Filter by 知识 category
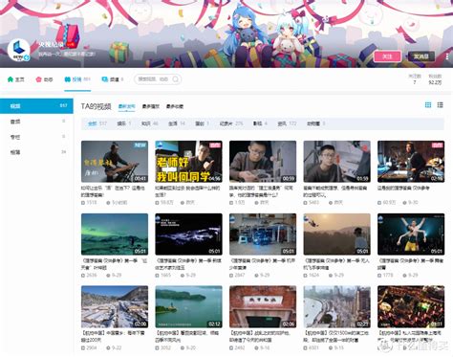Viewport: 453px width, 357px height. [149, 123]
